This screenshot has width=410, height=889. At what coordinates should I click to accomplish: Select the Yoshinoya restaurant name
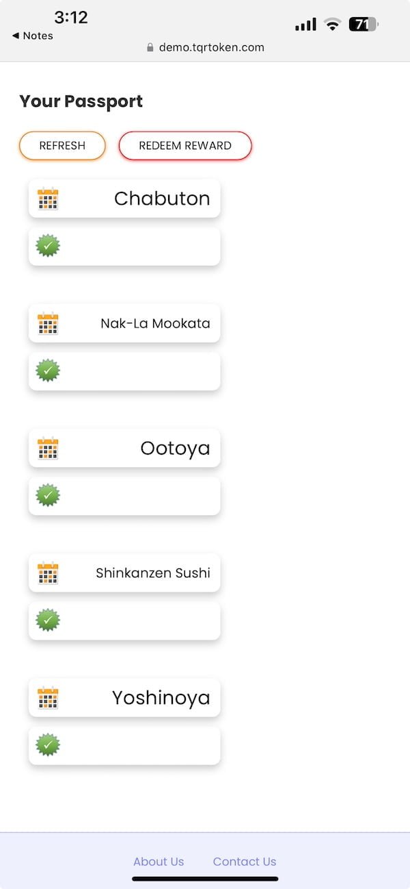point(161,698)
